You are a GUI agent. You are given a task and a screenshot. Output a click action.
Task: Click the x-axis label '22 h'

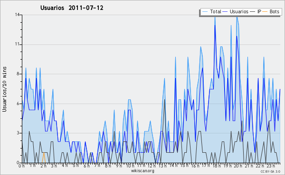260,166
